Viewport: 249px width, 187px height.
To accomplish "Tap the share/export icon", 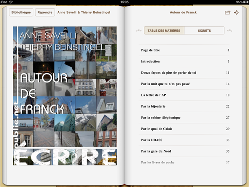I will pyautogui.click(x=228, y=12).
